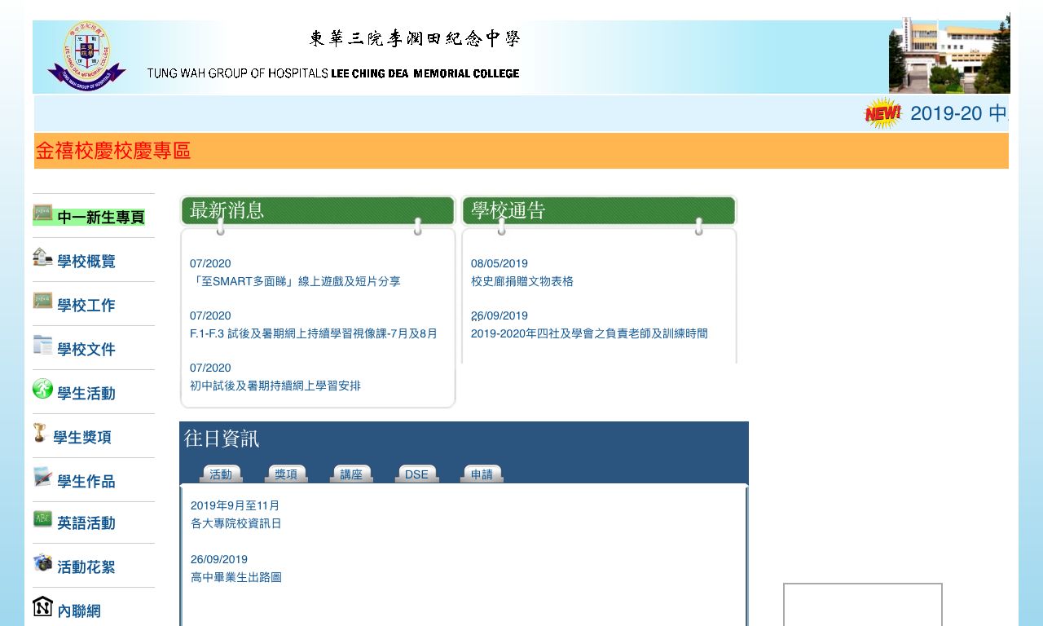Click the chalkboard icon beside 中一新生專頁
Image resolution: width=1043 pixels, height=626 pixels.
(x=42, y=214)
